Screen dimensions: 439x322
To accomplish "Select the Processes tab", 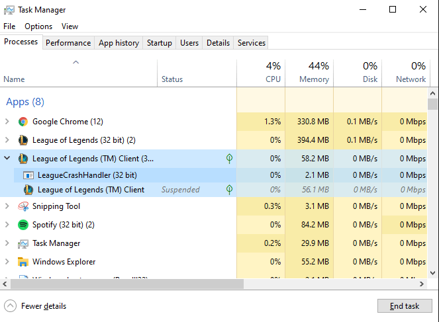I will point(21,42).
